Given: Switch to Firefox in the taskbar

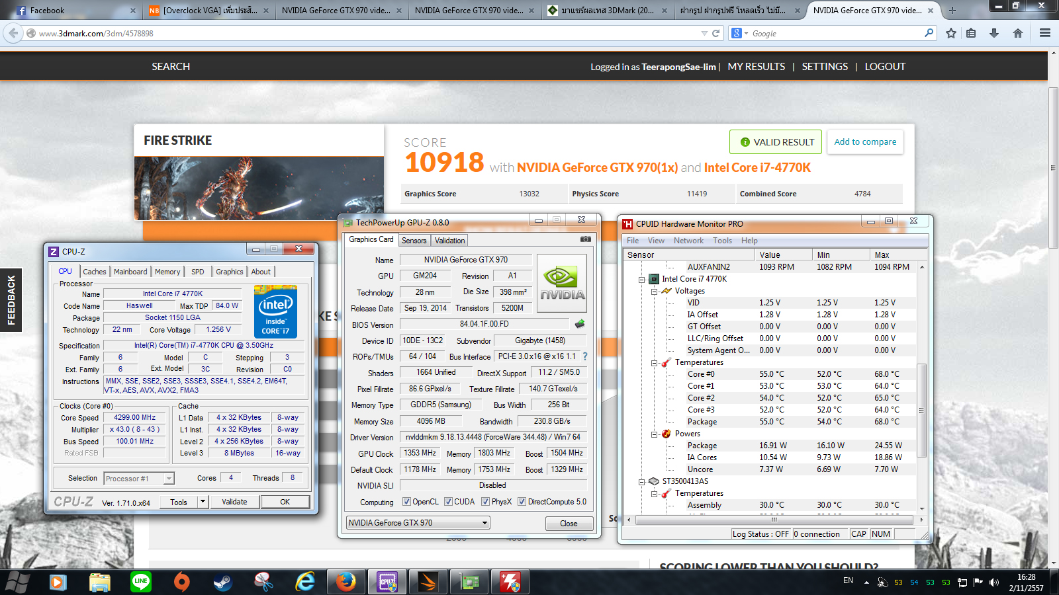Looking at the screenshot, I should tap(345, 582).
